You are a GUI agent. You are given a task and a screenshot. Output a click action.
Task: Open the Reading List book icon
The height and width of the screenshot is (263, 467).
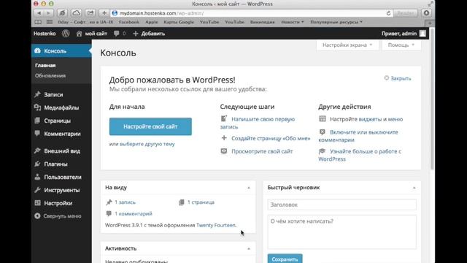[38, 22]
